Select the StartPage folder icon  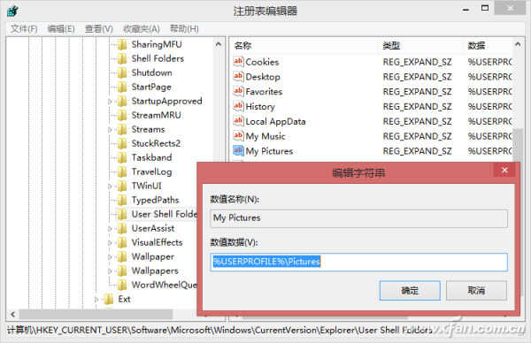coord(121,88)
